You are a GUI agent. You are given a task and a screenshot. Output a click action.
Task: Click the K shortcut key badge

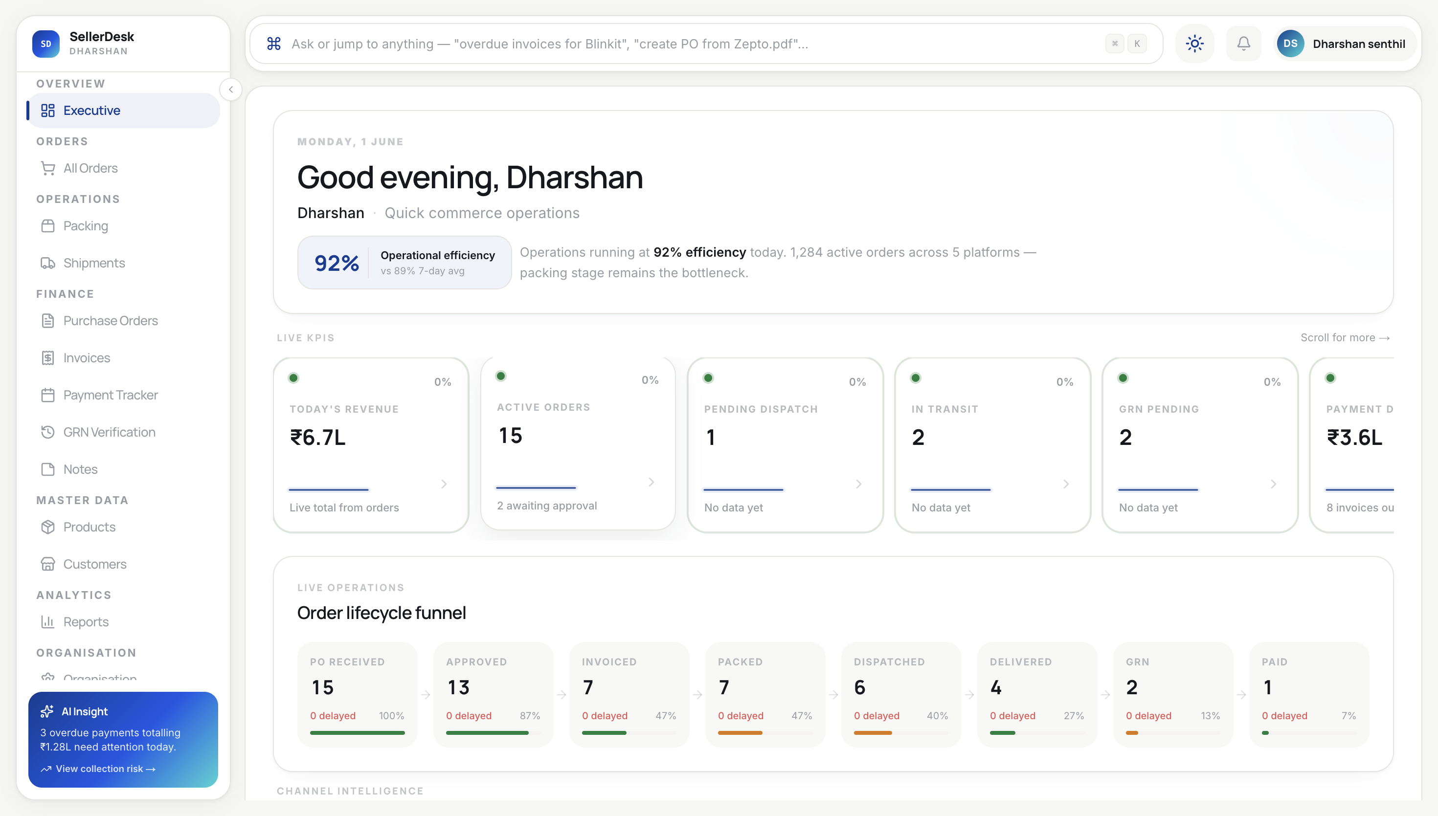1137,44
